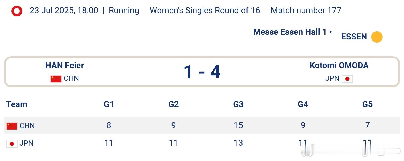Click CHN's G3 score of 15
The height and width of the screenshot is (161, 404).
[x=238, y=125]
